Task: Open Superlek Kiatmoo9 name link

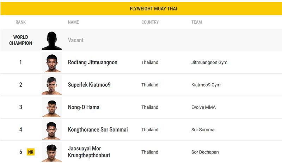Action: coord(89,85)
